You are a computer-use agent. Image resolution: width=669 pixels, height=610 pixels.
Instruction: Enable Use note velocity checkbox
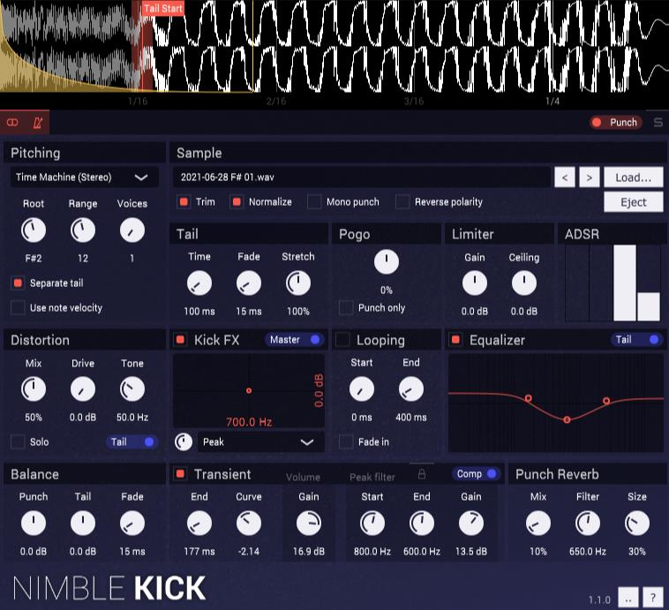(x=18, y=308)
